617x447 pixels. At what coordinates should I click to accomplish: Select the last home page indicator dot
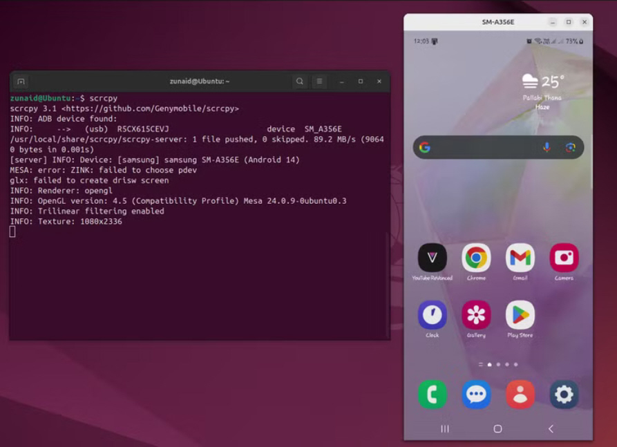pyautogui.click(x=516, y=365)
